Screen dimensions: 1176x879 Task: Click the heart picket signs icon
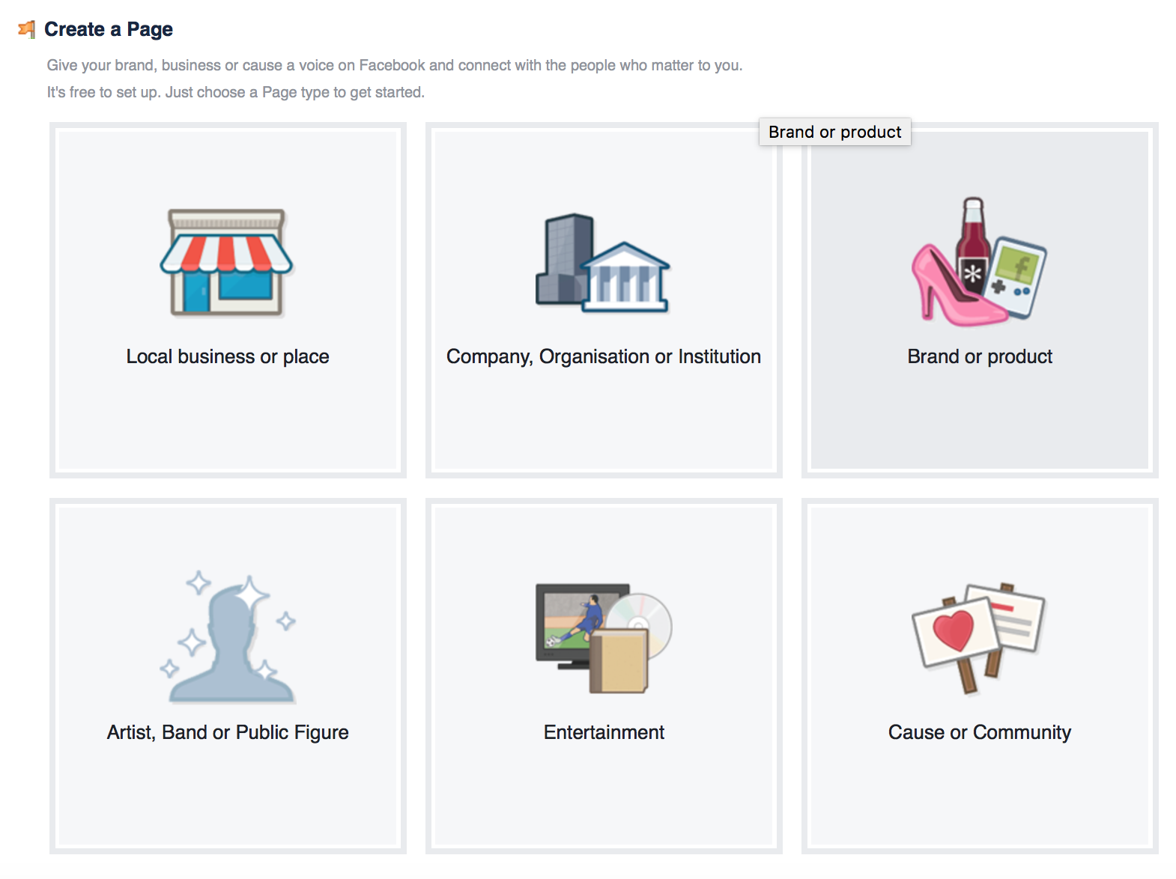[x=978, y=638]
